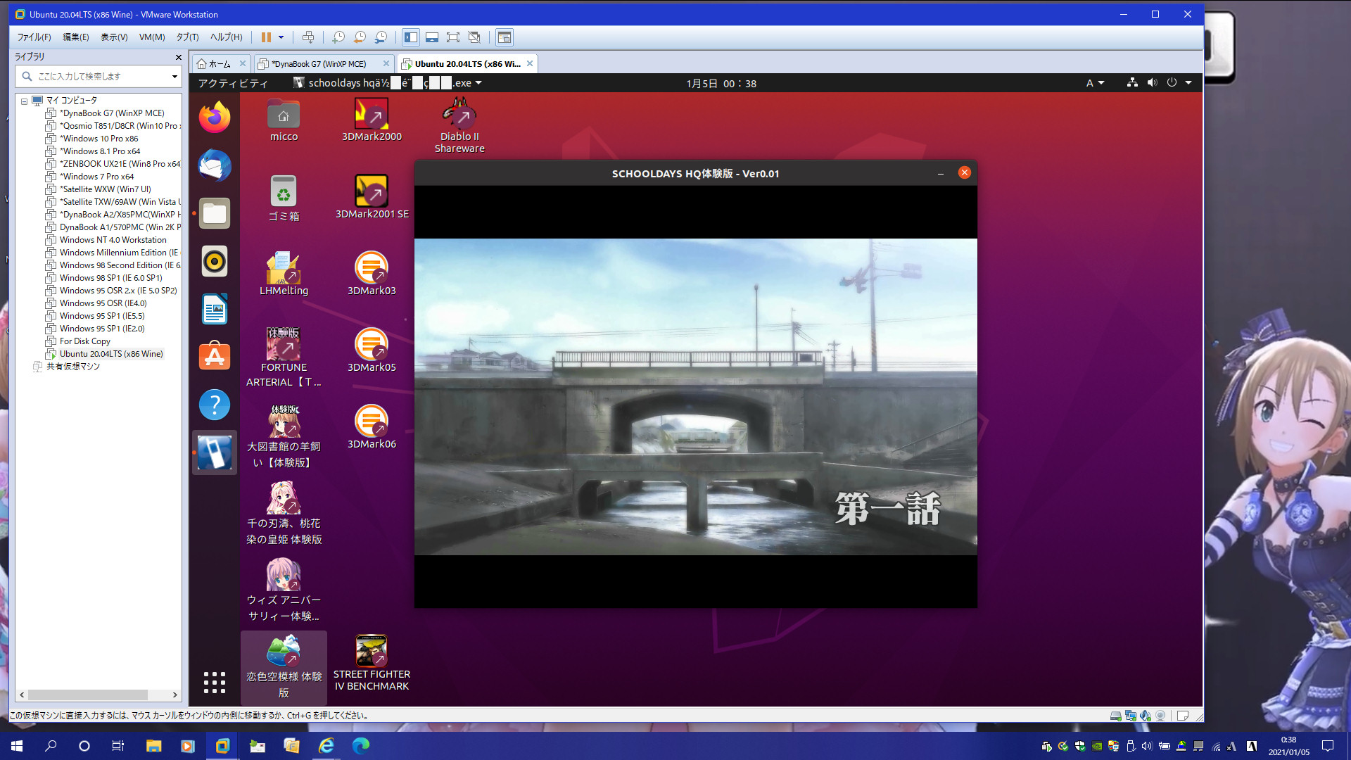Minimize the SCHOOLDAYS HQ体験版 window
This screenshot has width=1351, height=760.
click(941, 173)
